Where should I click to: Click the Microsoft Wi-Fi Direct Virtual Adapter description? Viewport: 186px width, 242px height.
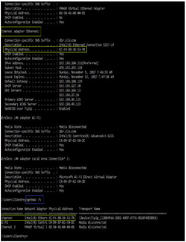pyautogui.click(x=88, y=177)
